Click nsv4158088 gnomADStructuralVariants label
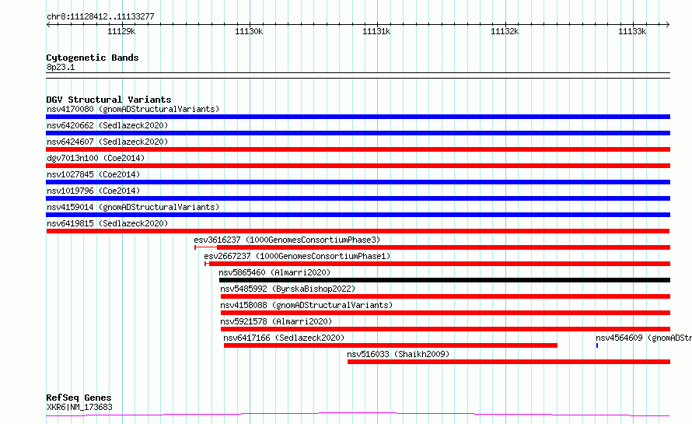Image resolution: width=692 pixels, height=424 pixels. pos(306,305)
